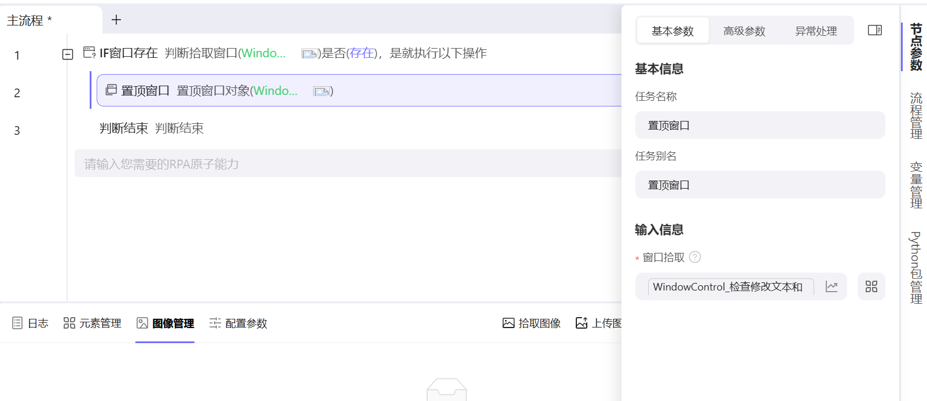
Task: Switch to 元素管理 bottom tab
Action: tap(93, 323)
